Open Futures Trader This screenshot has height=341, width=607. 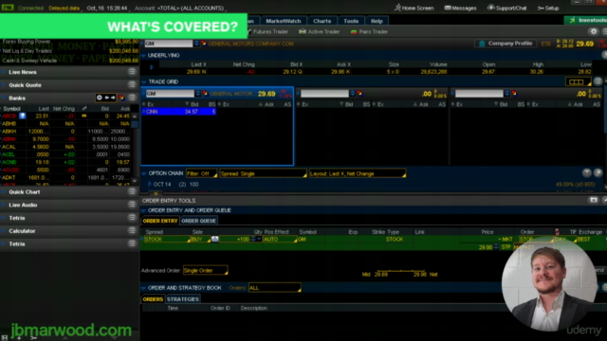coord(267,31)
